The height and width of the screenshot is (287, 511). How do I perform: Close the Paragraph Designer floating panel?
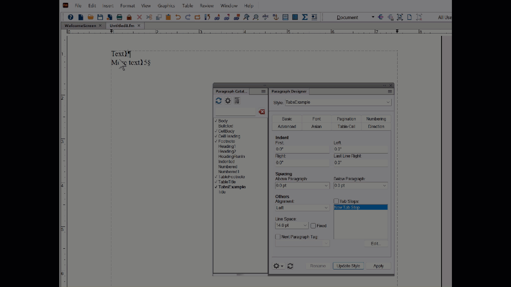tap(391, 85)
